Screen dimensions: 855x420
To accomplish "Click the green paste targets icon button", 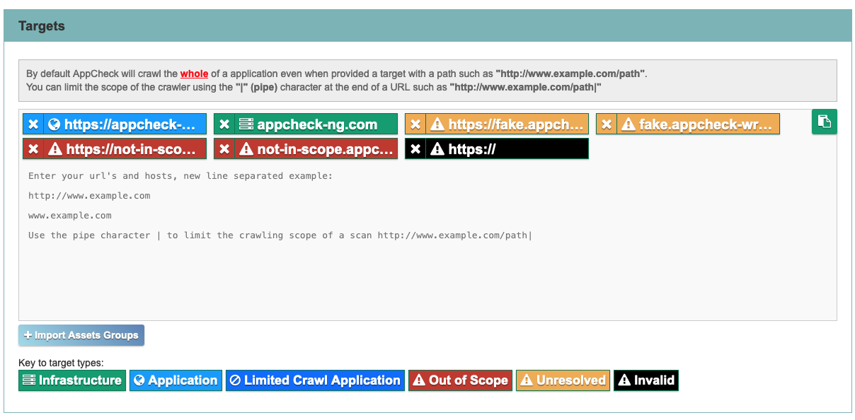I will 825,122.
